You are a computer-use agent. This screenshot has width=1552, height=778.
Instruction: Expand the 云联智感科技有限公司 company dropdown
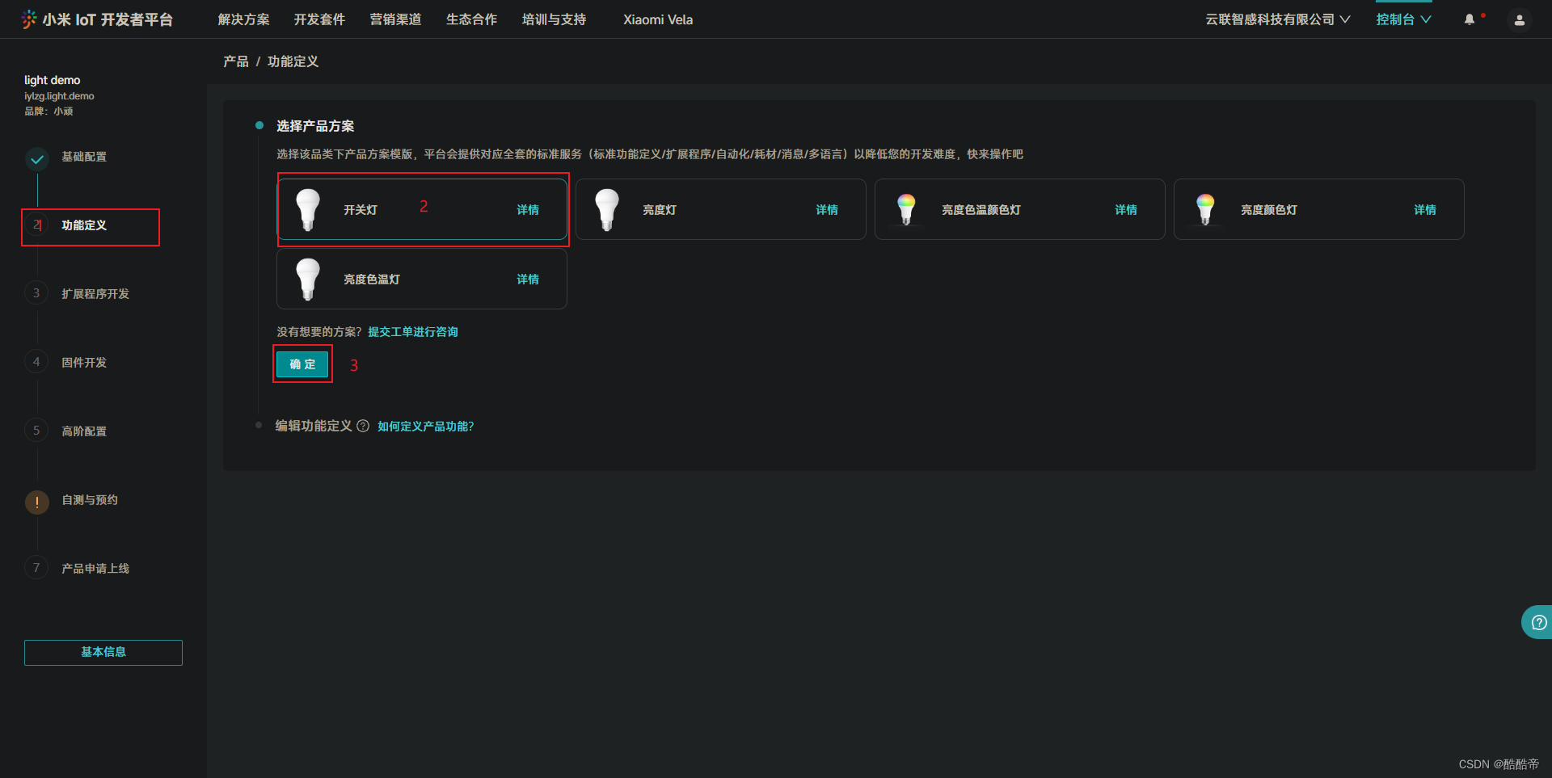pos(1278,19)
